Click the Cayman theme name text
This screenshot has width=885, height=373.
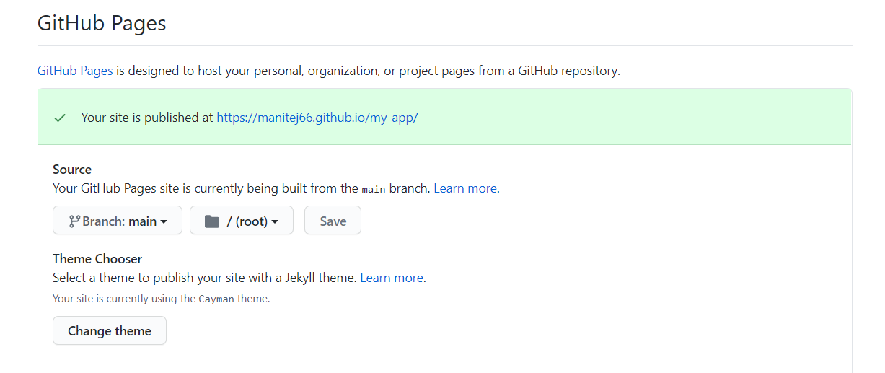click(216, 299)
